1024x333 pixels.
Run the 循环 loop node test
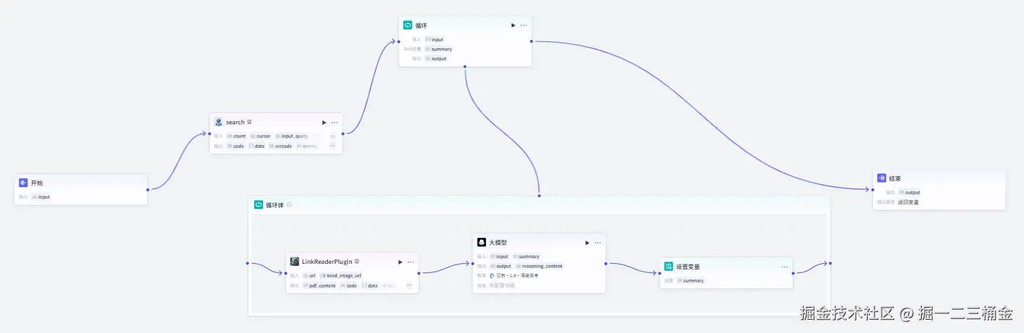pyautogui.click(x=513, y=25)
